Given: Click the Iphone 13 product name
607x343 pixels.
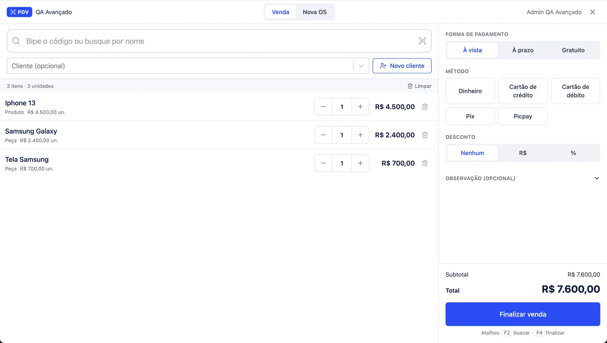Looking at the screenshot, I should coord(20,103).
